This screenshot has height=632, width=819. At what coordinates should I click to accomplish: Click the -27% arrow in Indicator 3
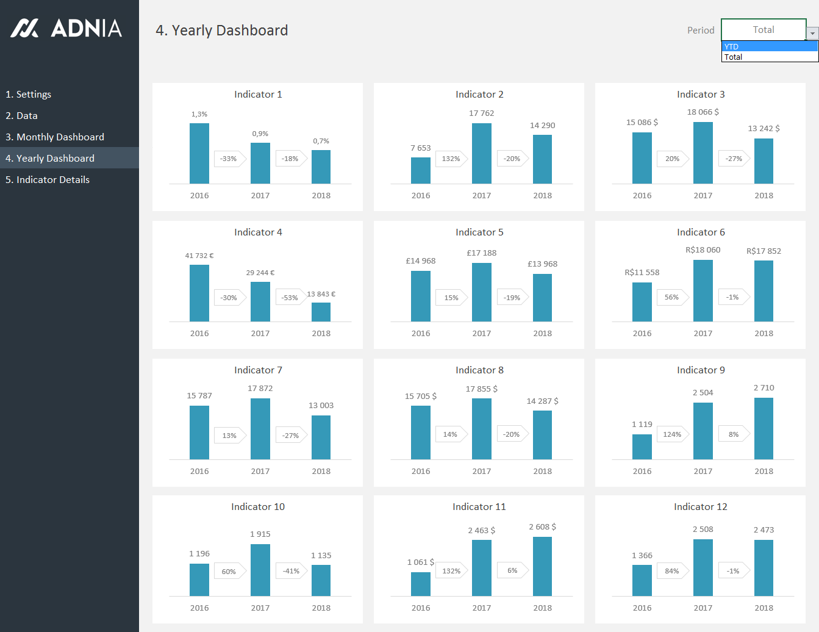coord(734,159)
